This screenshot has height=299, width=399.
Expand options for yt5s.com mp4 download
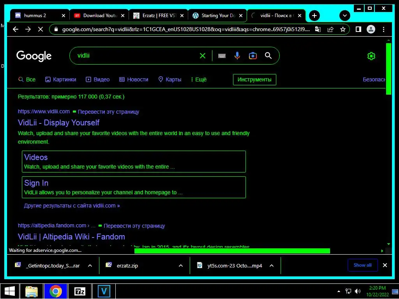point(272,266)
